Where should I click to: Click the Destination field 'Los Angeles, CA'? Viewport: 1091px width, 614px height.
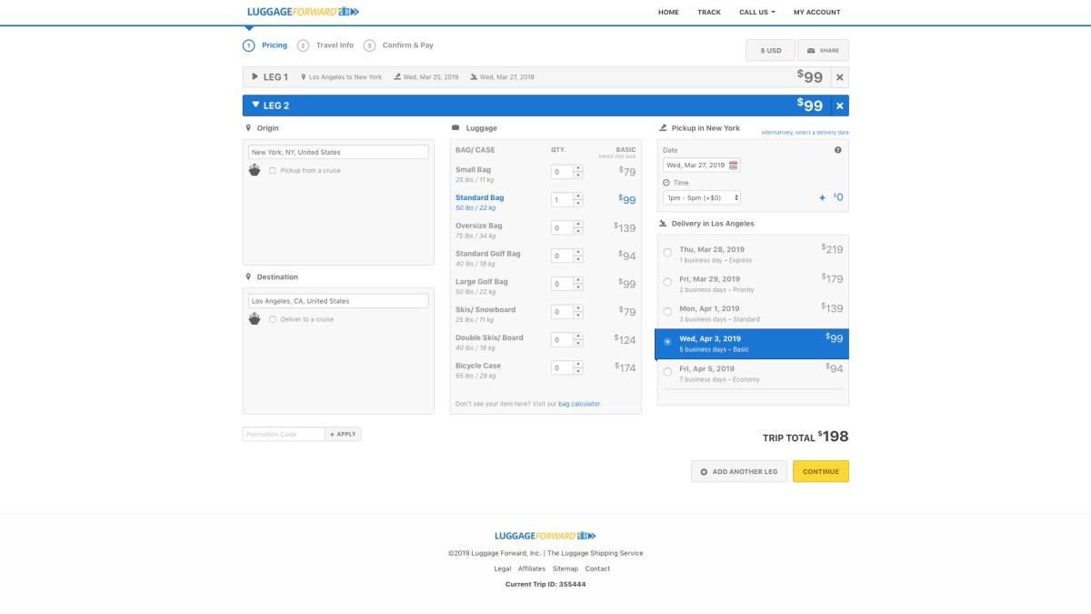(x=338, y=301)
